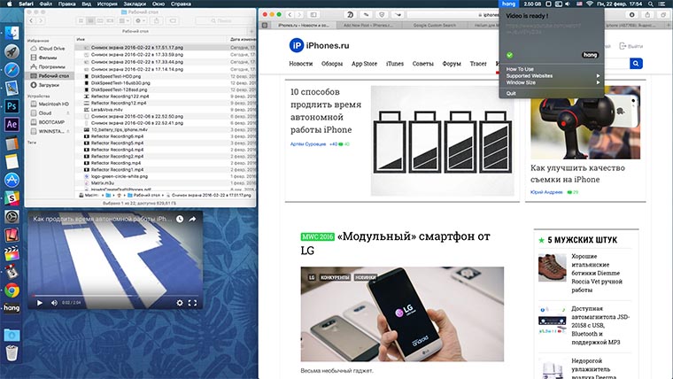Open the Файл menu in the menu bar

[46, 4]
